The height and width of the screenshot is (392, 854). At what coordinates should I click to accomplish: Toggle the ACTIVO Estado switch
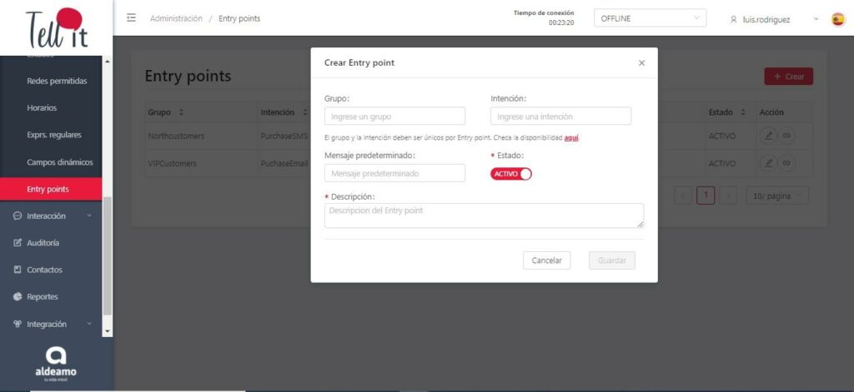pyautogui.click(x=510, y=173)
